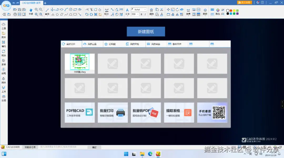
Task: Open the 提取表格 extract table card
Action: 179,112
